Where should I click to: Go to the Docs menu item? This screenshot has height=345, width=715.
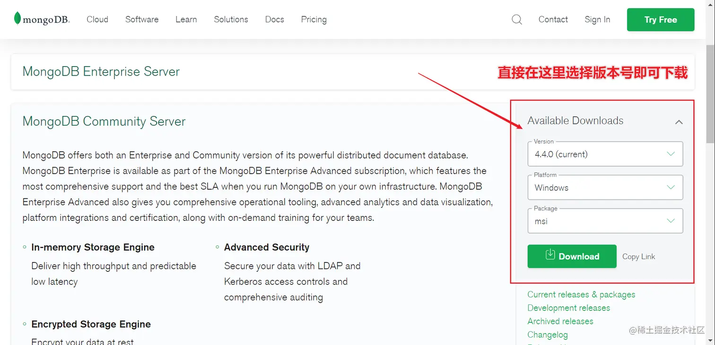tap(274, 19)
